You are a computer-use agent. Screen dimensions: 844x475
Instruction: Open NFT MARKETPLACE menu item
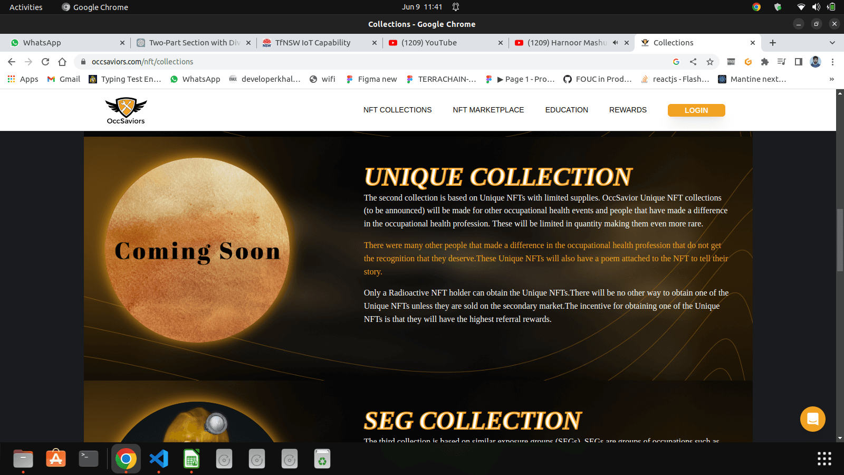[x=488, y=110]
